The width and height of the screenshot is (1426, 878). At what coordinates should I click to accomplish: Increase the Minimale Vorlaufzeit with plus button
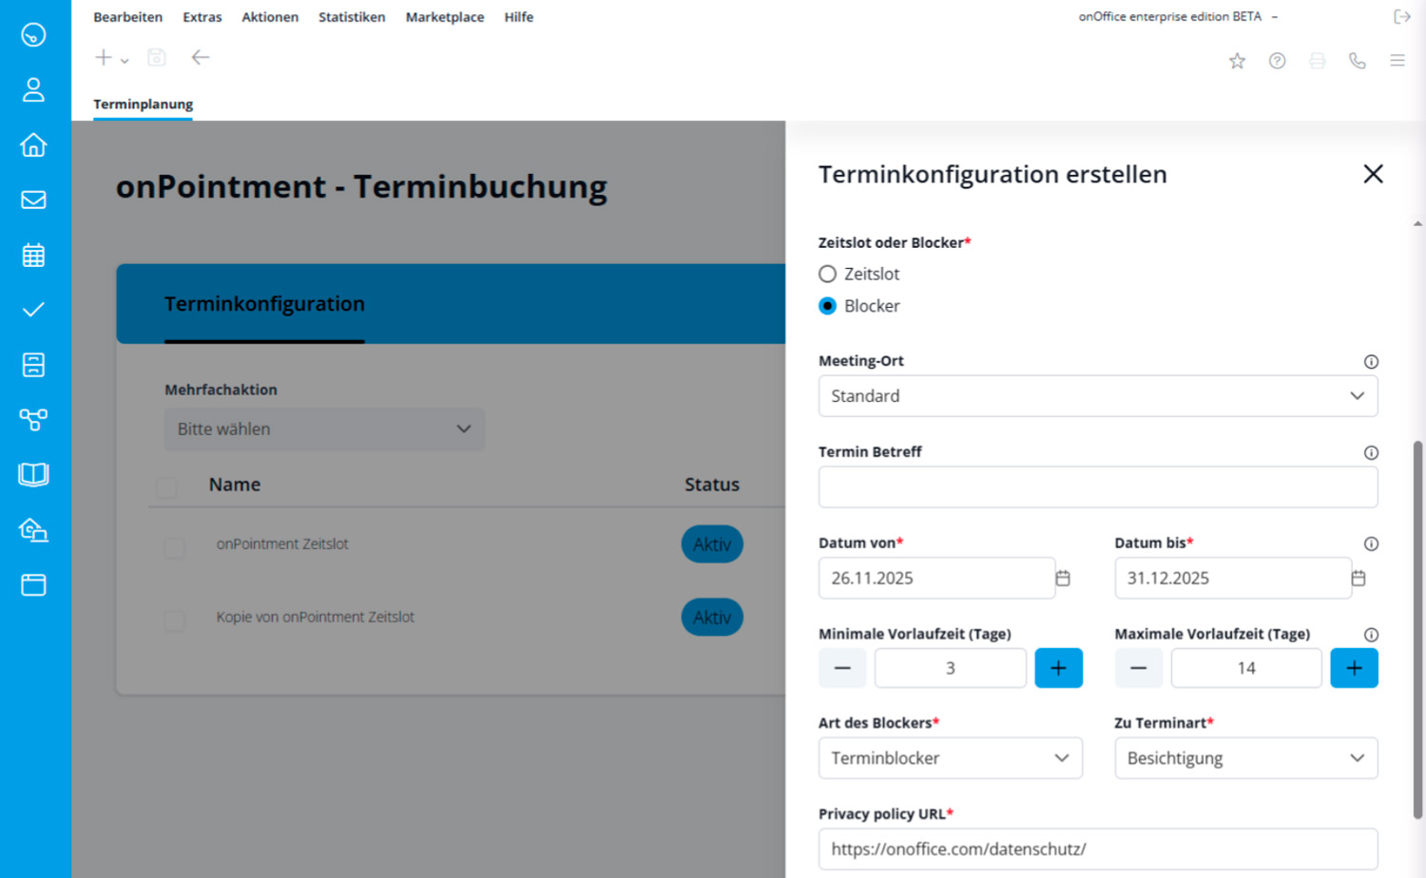pyautogui.click(x=1058, y=668)
